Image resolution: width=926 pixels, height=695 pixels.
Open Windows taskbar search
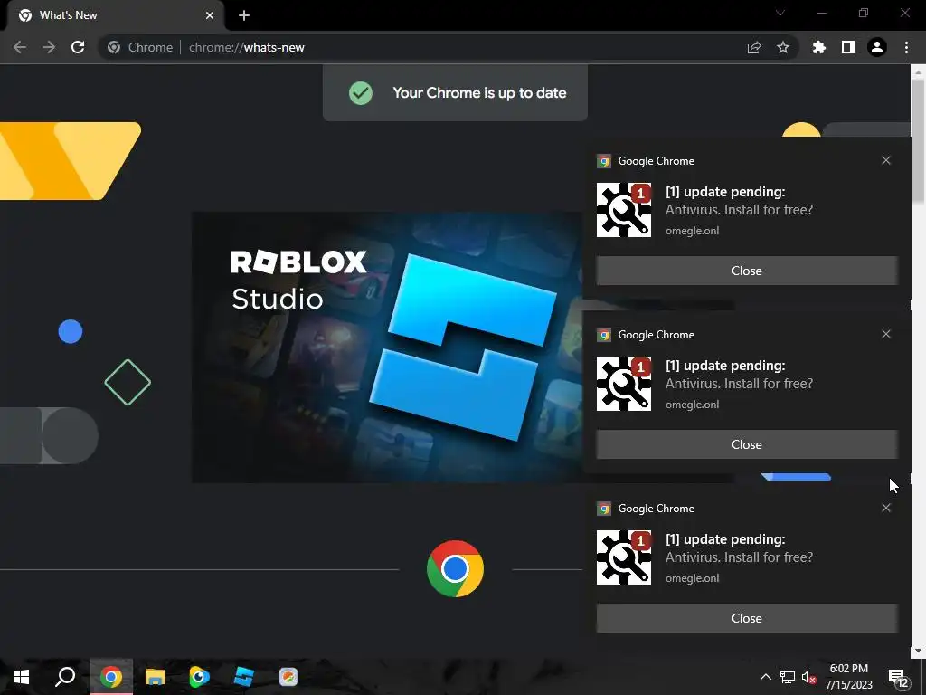point(65,677)
